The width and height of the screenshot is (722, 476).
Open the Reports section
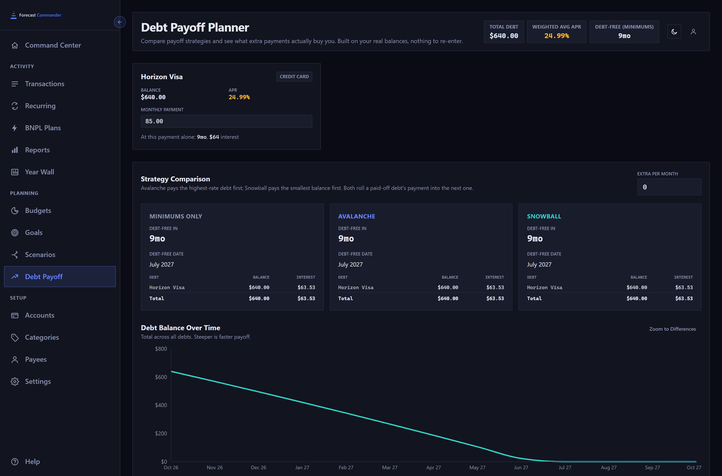click(60, 150)
